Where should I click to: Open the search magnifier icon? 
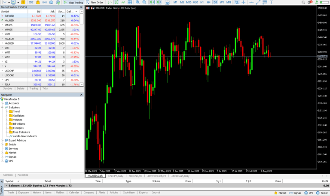tap(303, 2)
